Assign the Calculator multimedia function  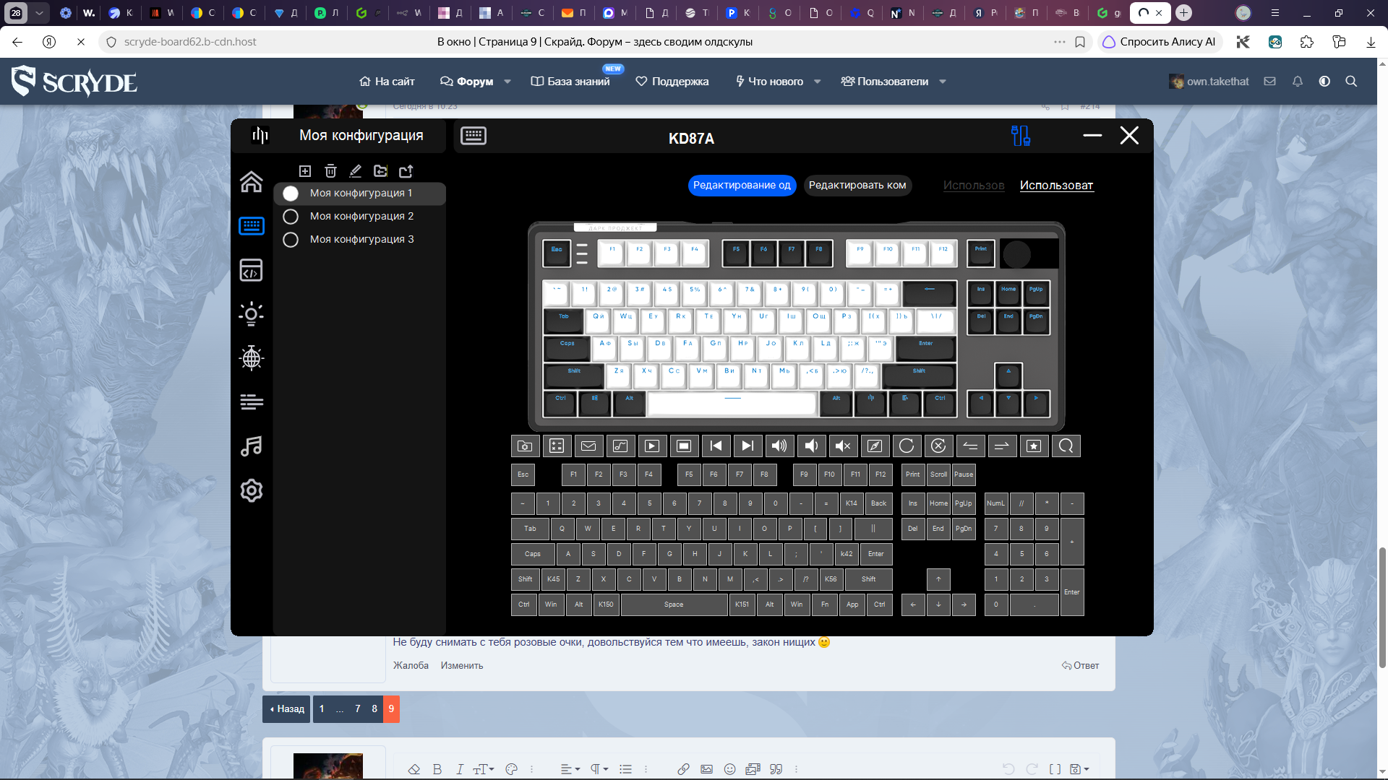(557, 446)
